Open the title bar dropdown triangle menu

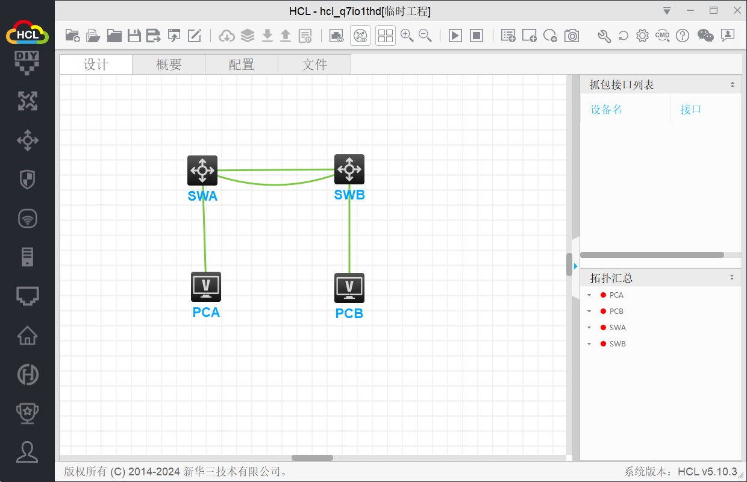667,11
